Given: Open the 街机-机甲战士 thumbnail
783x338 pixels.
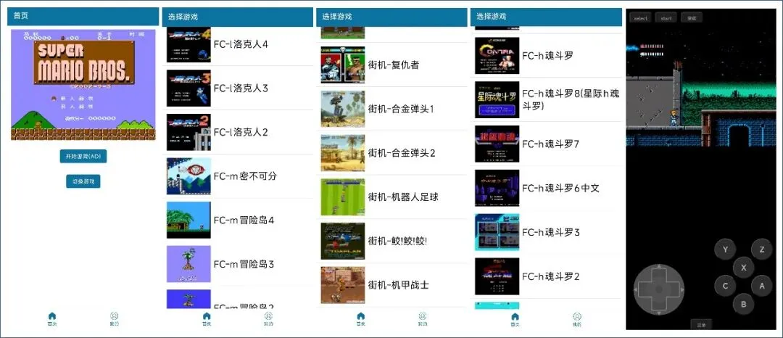Looking at the screenshot, I should (342, 285).
